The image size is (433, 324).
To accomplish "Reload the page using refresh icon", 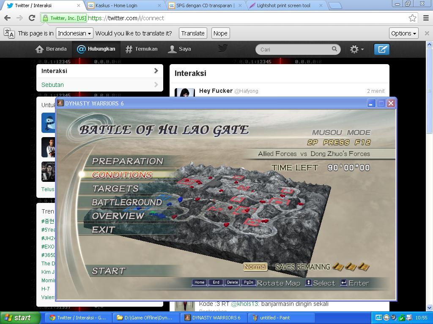I will [32, 18].
